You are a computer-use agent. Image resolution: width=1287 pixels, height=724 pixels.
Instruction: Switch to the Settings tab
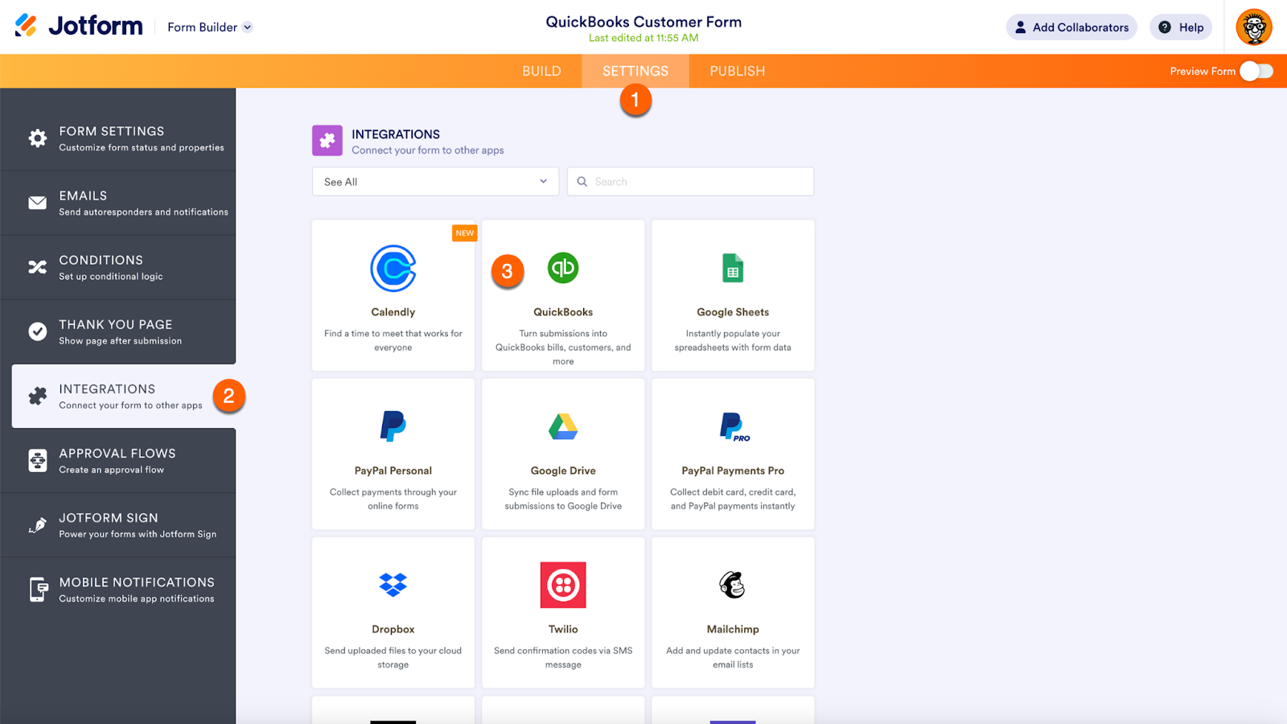point(635,71)
